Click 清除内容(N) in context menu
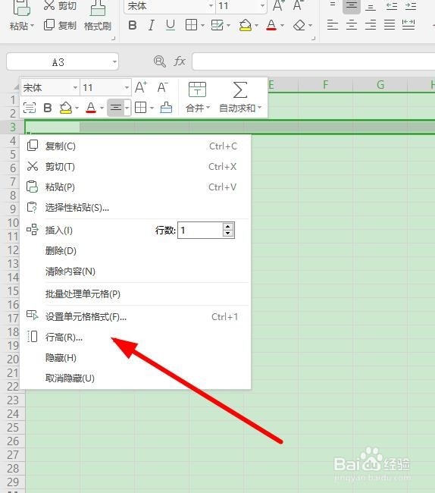The image size is (435, 493). 135,272
